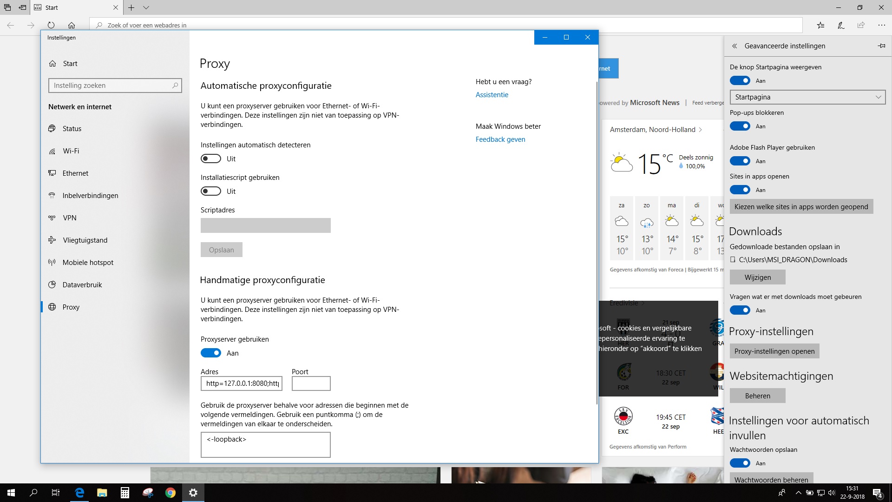Click the proxy Poort input field

pos(311,383)
